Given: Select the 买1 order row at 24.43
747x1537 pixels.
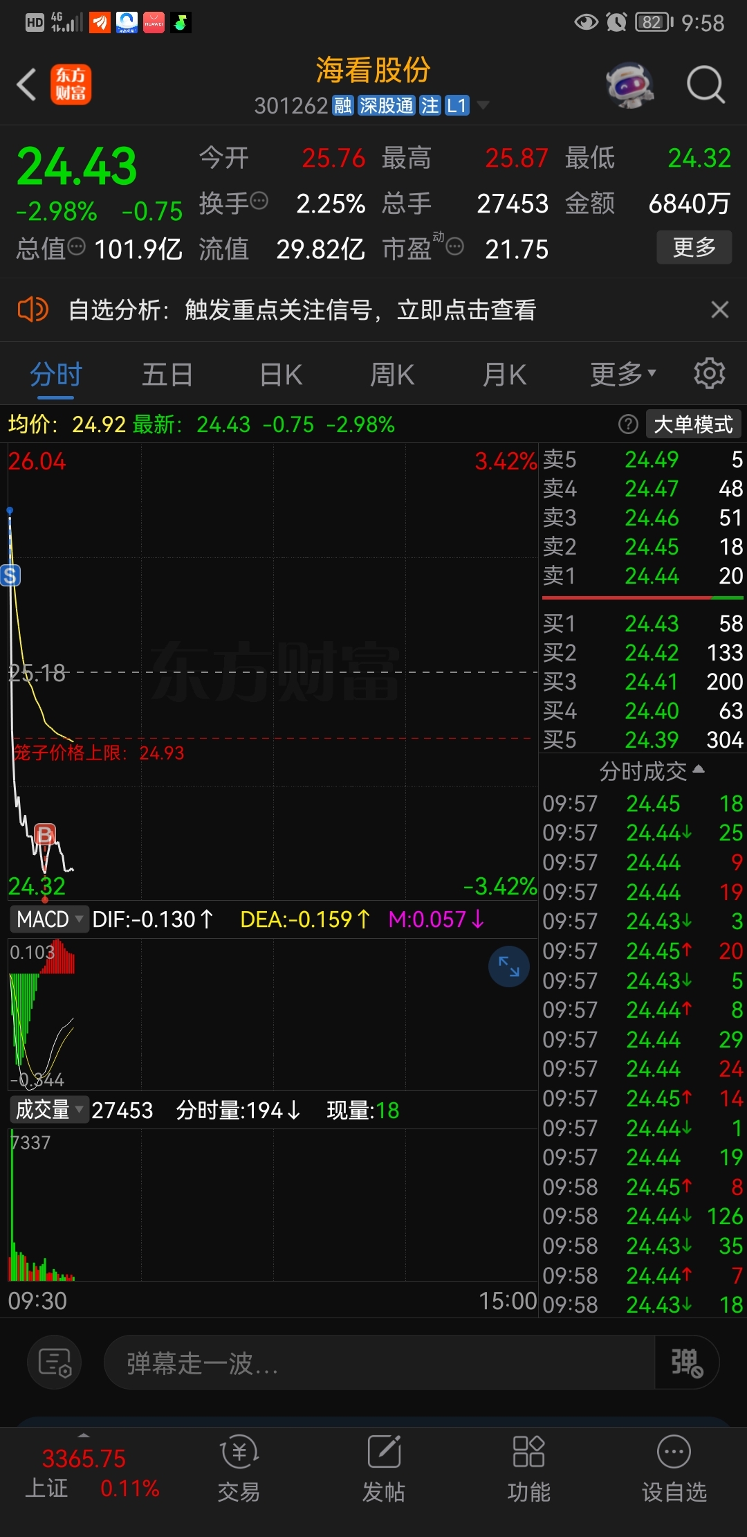Looking at the screenshot, I should pos(643,623).
